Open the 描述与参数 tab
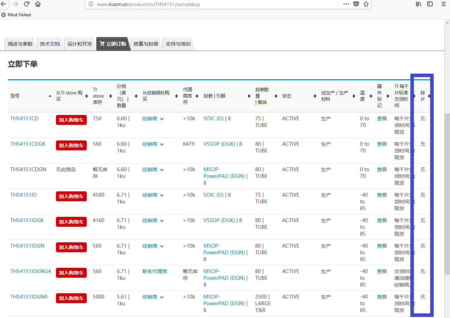Viewport: 450px width, 318px height. click(x=20, y=44)
